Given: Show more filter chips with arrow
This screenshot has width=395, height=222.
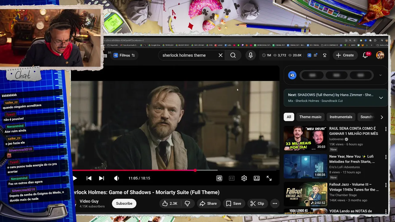Looking at the screenshot, I should 382,117.
